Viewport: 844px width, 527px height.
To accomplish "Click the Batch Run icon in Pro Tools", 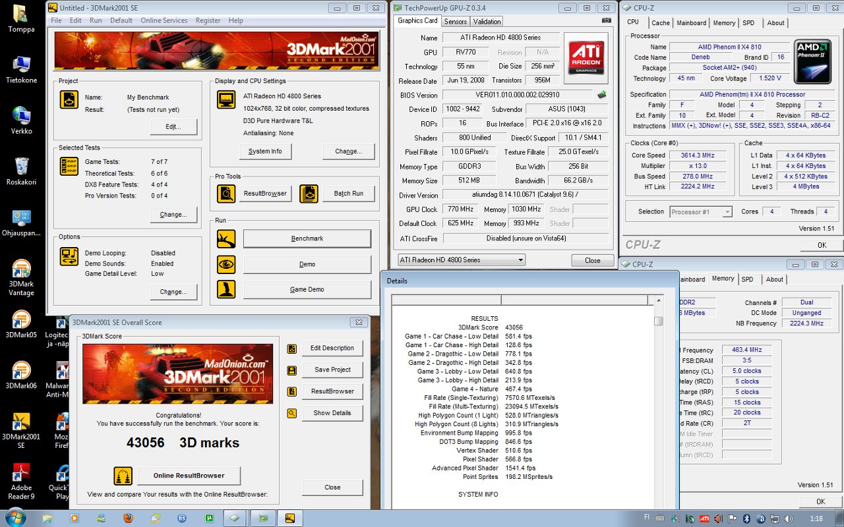I will [309, 194].
